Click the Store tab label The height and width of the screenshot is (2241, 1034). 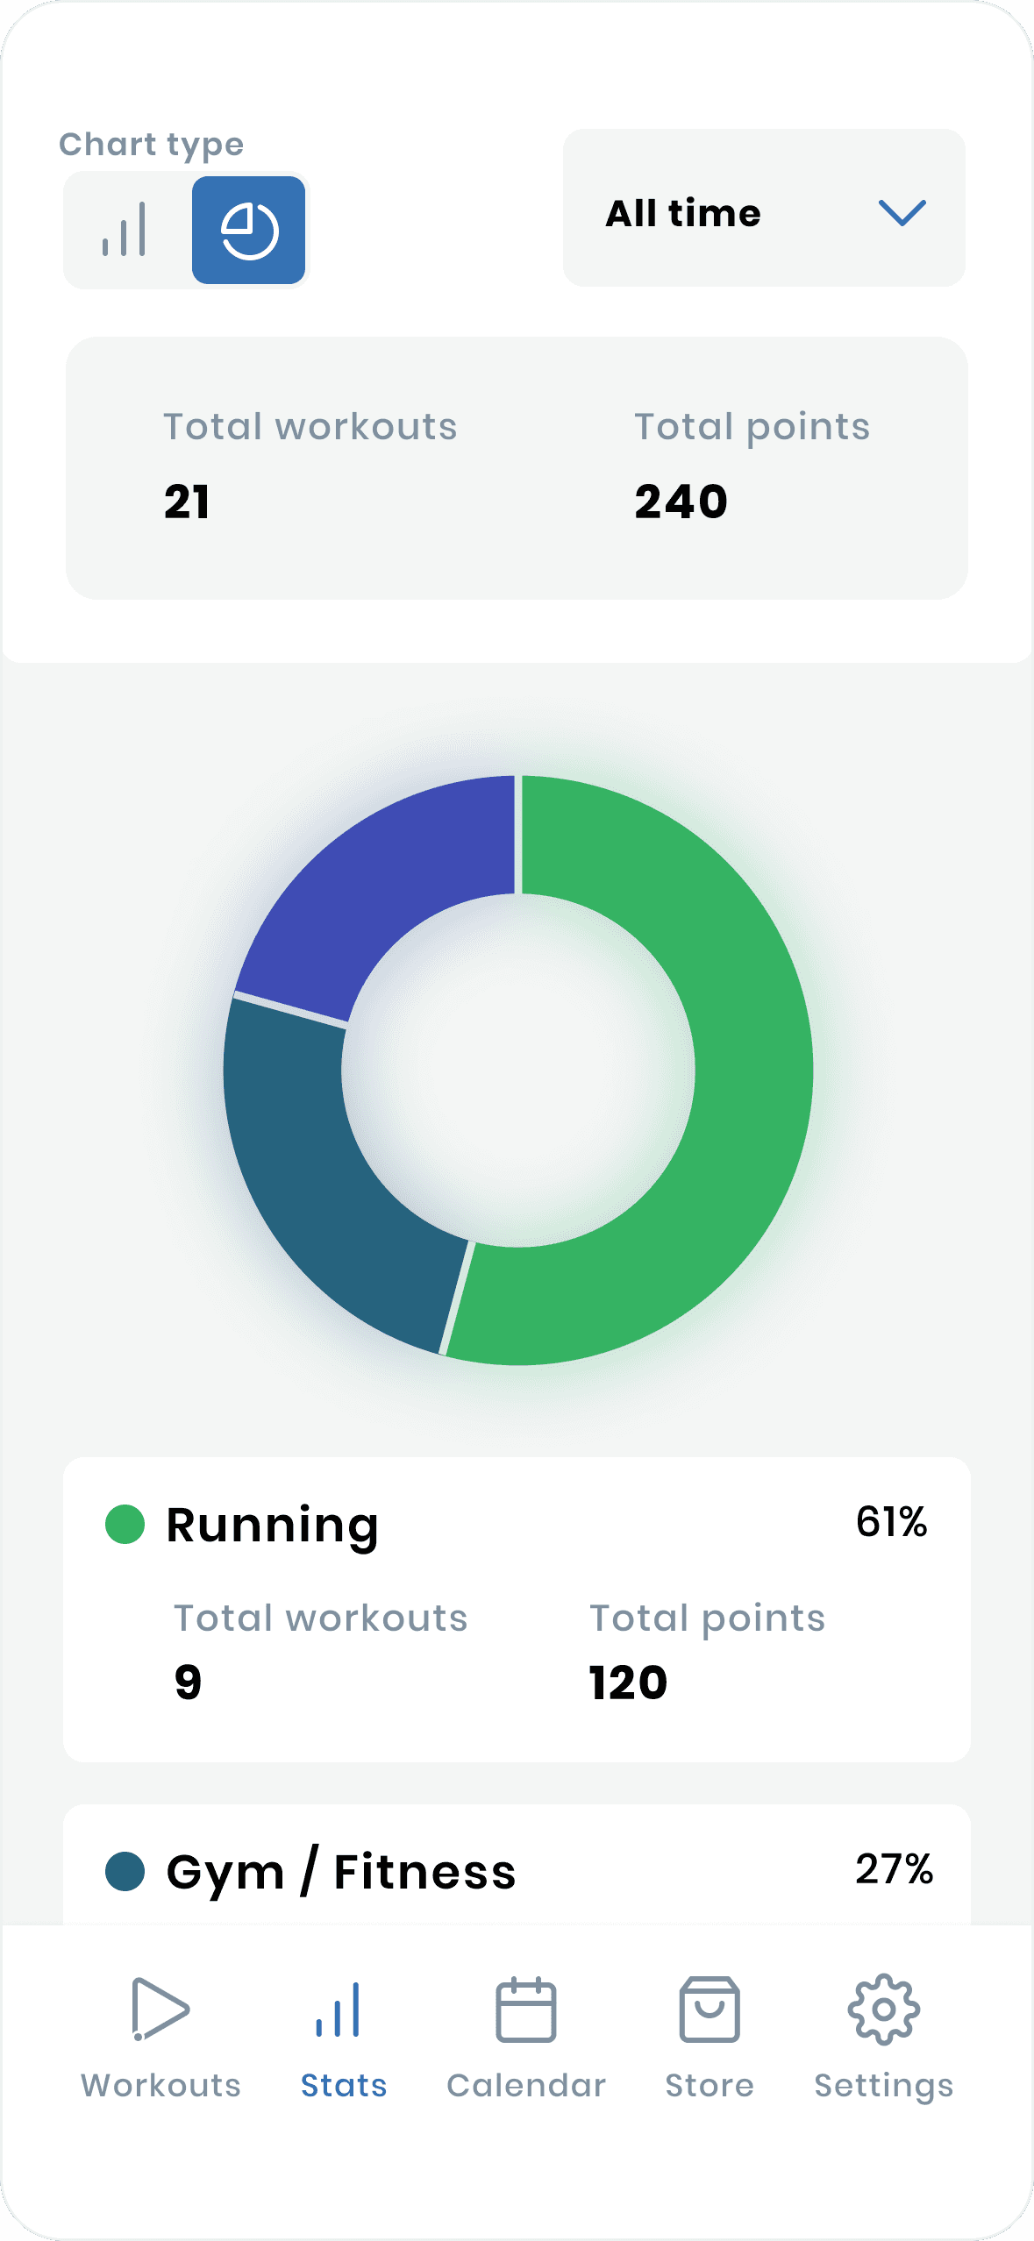point(709,2085)
